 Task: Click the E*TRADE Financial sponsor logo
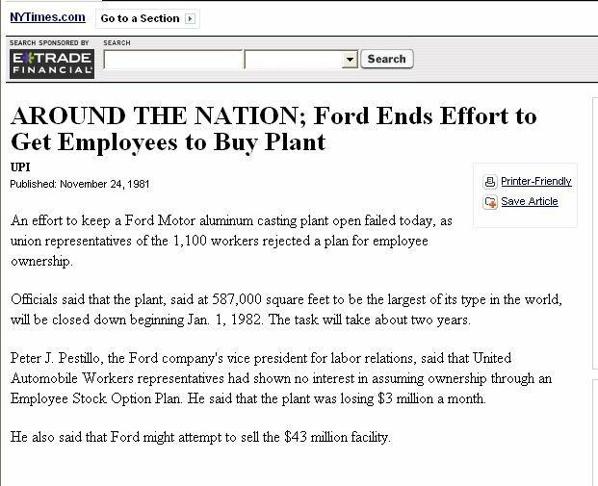tap(52, 64)
